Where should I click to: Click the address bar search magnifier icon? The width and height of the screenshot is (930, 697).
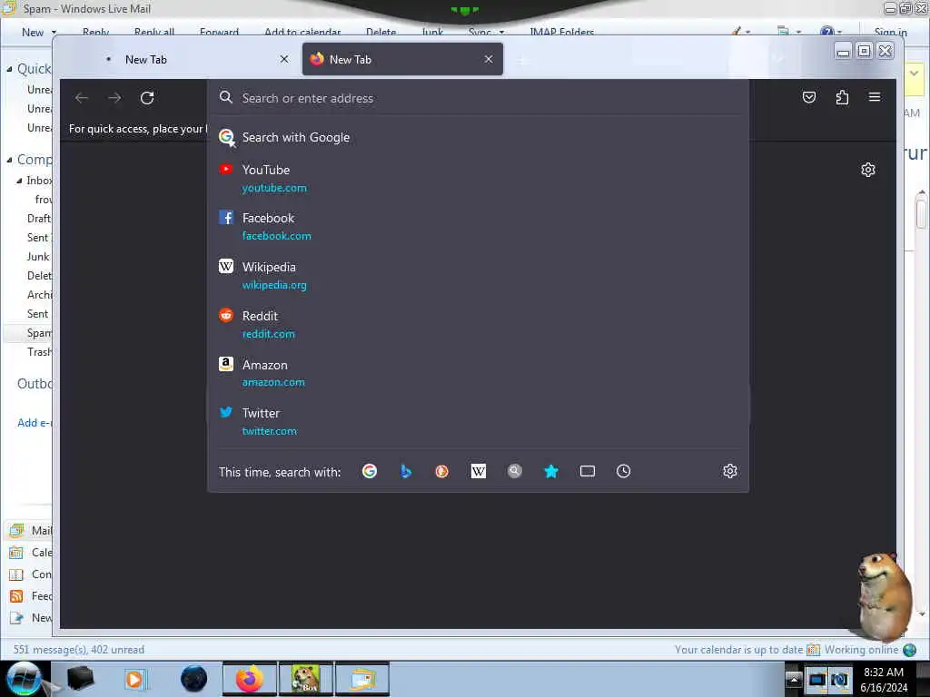pyautogui.click(x=225, y=97)
